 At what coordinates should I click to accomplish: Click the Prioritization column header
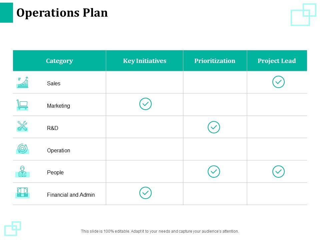coord(215,61)
